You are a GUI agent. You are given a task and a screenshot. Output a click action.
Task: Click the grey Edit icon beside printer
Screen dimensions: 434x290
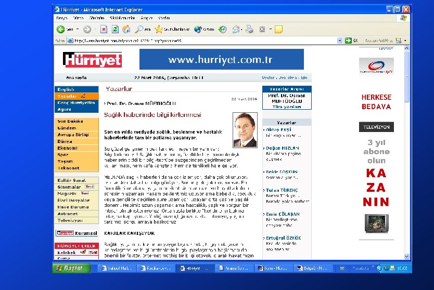tap(262, 29)
